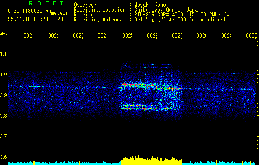This screenshot has width=259, height=165.
Task: Select the file name UT2511180020.pn
Action: 29,11
